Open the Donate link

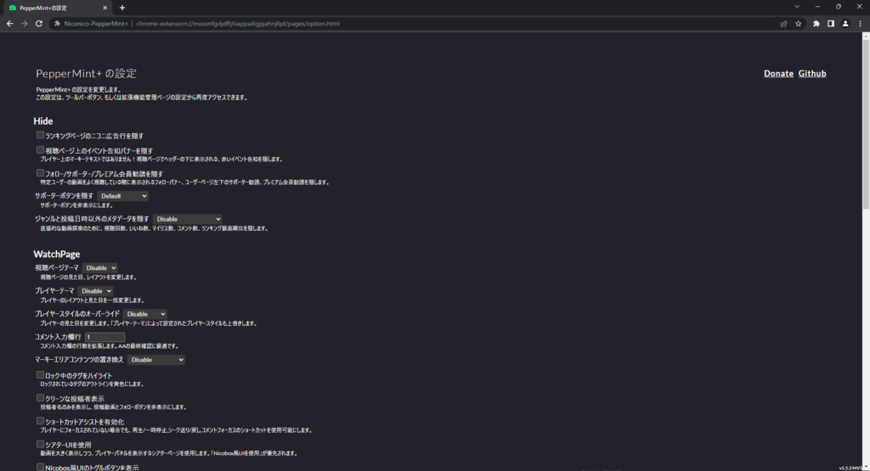[778, 74]
